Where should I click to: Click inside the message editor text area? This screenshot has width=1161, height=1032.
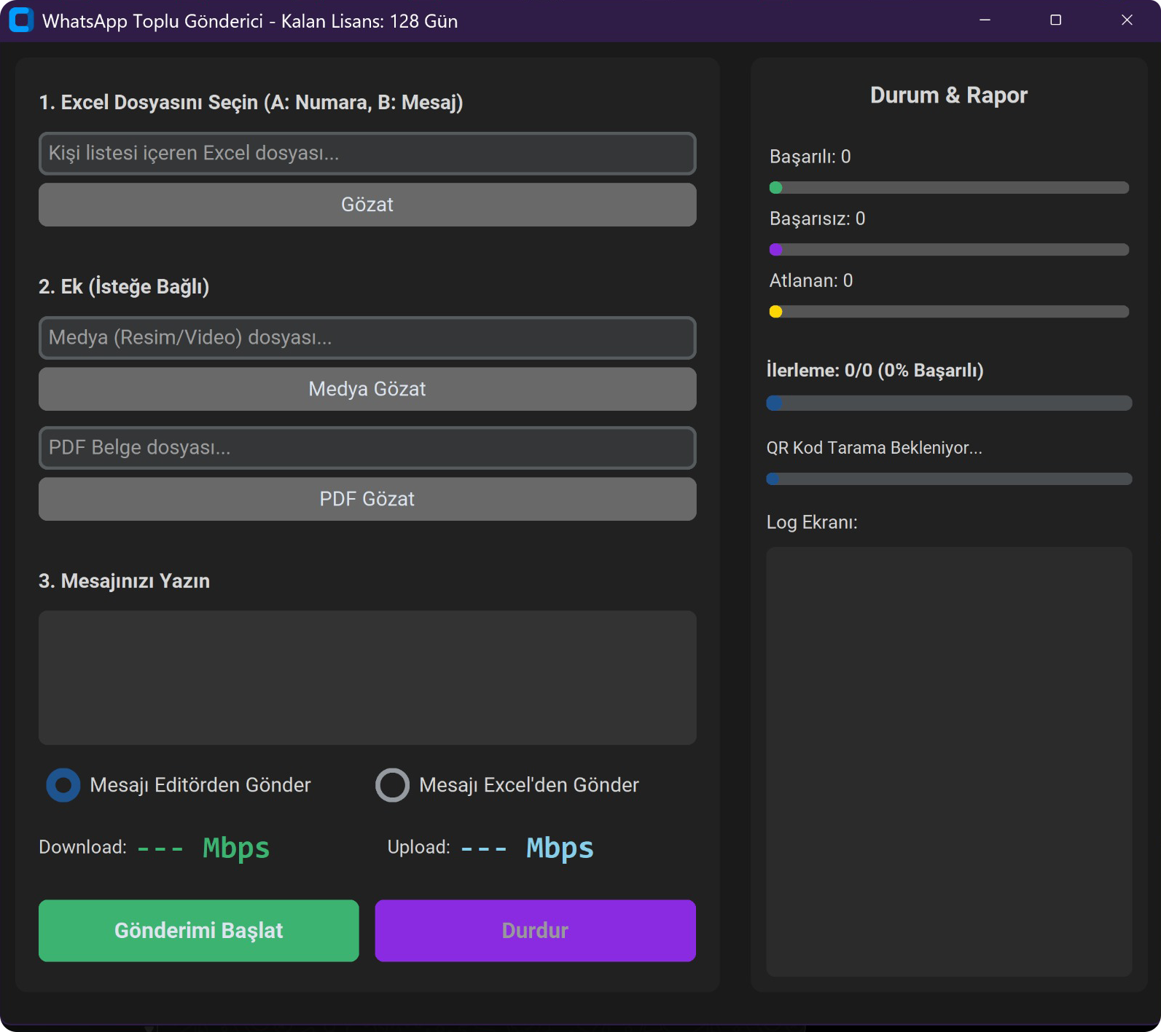point(367,677)
